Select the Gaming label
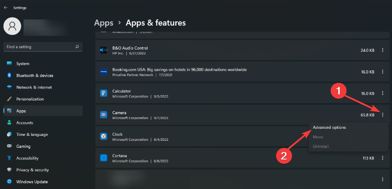The width and height of the screenshot is (392, 189). (23, 147)
